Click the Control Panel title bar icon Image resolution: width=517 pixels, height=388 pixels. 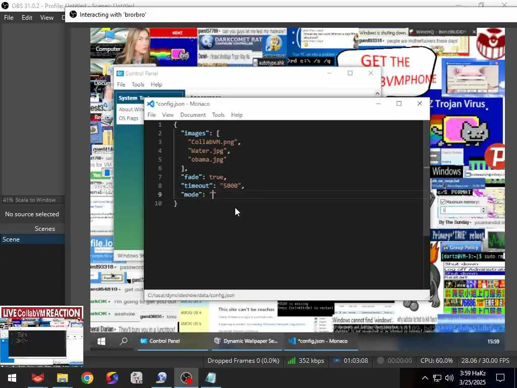[x=120, y=73]
